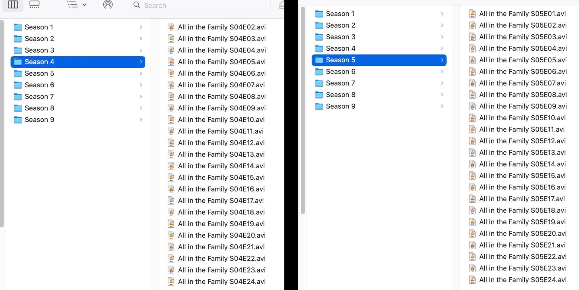Select All in the Family S04E17.avi

(x=221, y=201)
